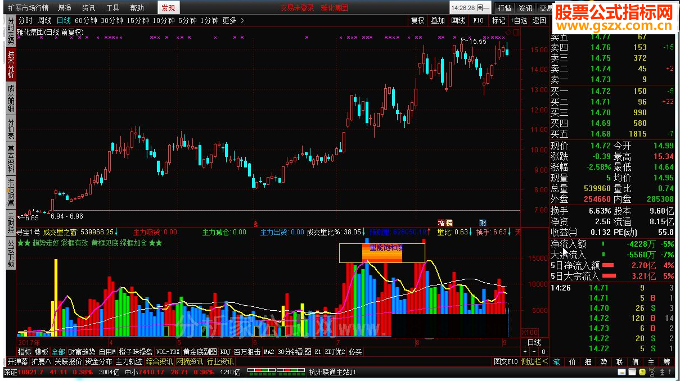Switch chart to 15分钟

pos(138,21)
